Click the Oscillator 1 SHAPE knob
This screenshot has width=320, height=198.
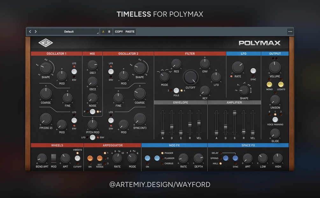(46, 68)
